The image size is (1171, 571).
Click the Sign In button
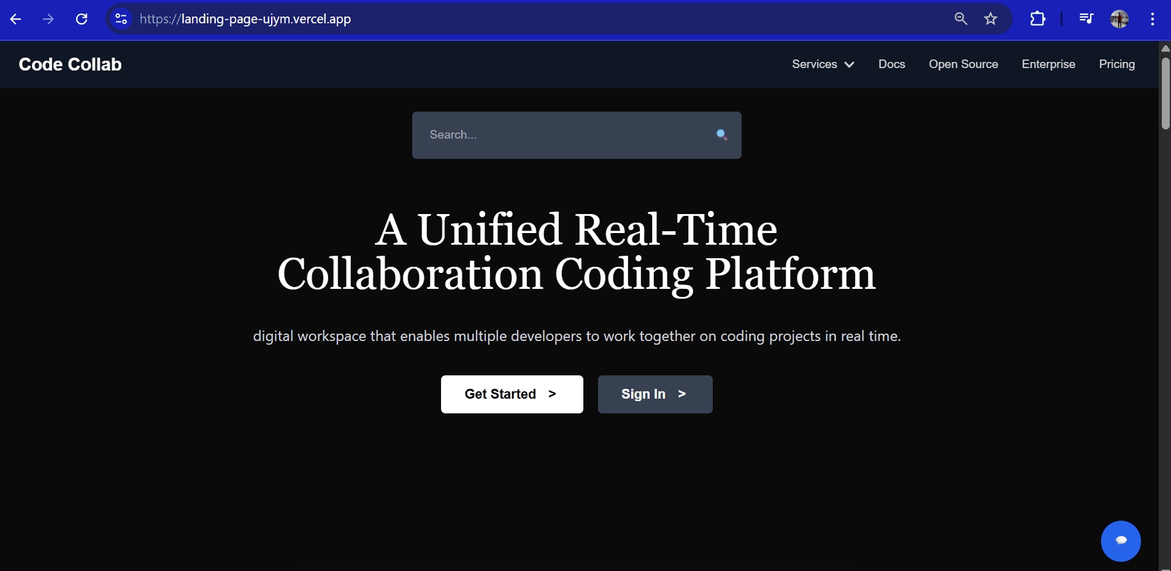point(655,394)
